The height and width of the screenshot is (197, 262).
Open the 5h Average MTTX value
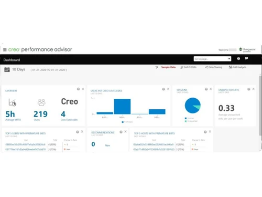(10, 114)
